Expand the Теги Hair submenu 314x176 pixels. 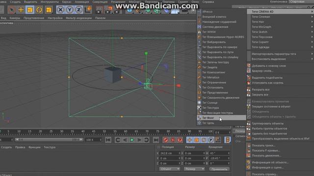pos(280,22)
